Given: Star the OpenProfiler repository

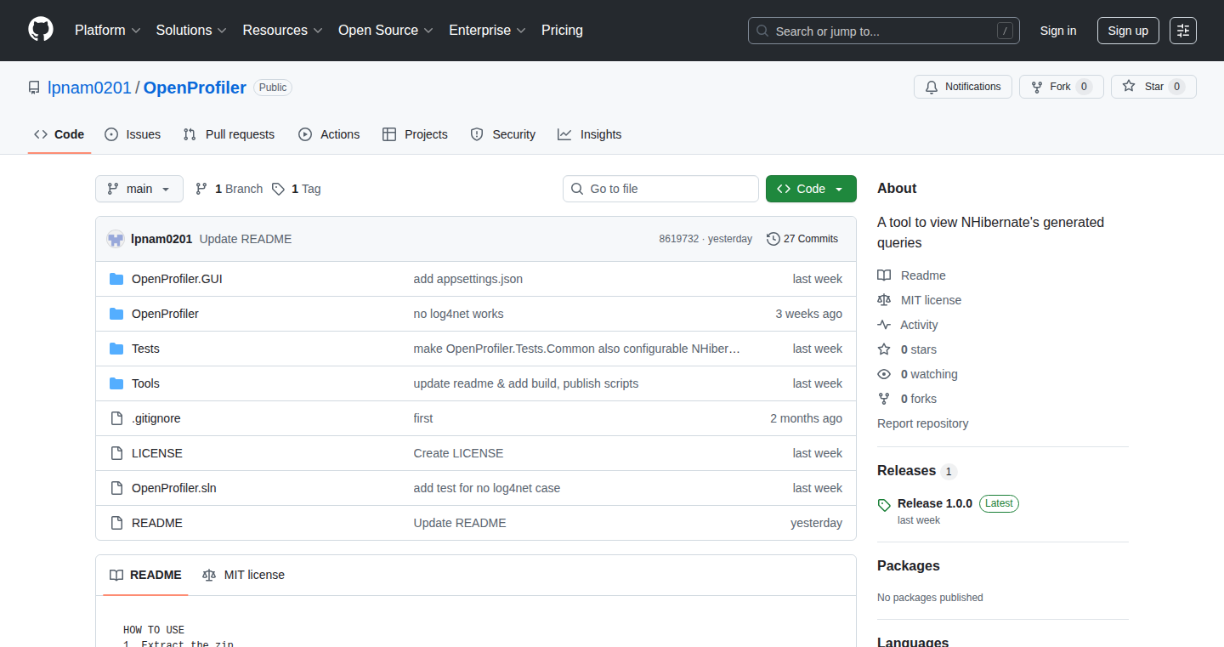Looking at the screenshot, I should (x=1153, y=87).
